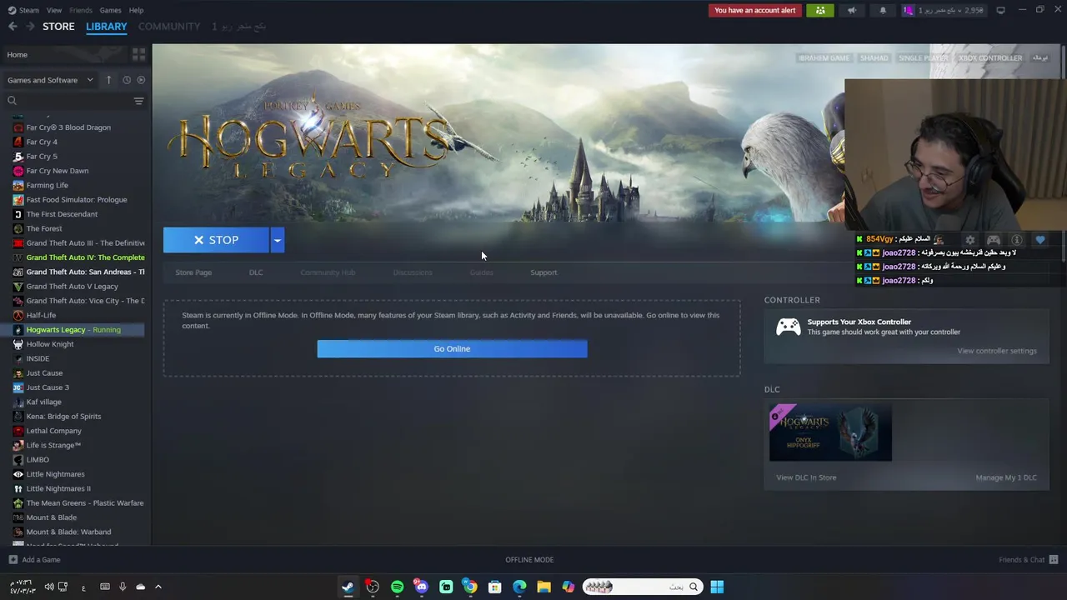Click the Steam taskbar icon

pyautogui.click(x=348, y=587)
